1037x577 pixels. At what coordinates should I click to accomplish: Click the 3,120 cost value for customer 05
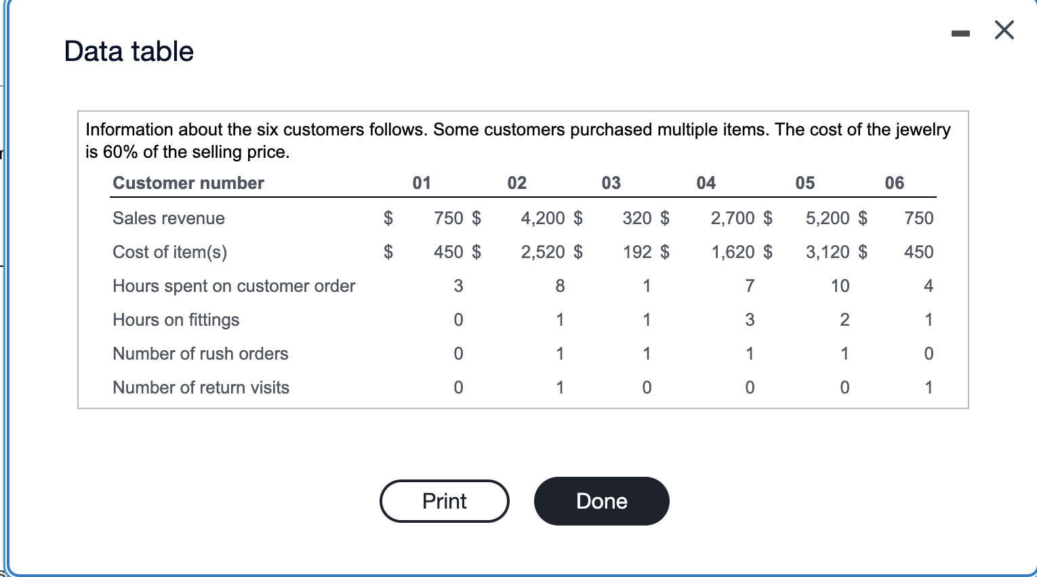[x=828, y=252]
